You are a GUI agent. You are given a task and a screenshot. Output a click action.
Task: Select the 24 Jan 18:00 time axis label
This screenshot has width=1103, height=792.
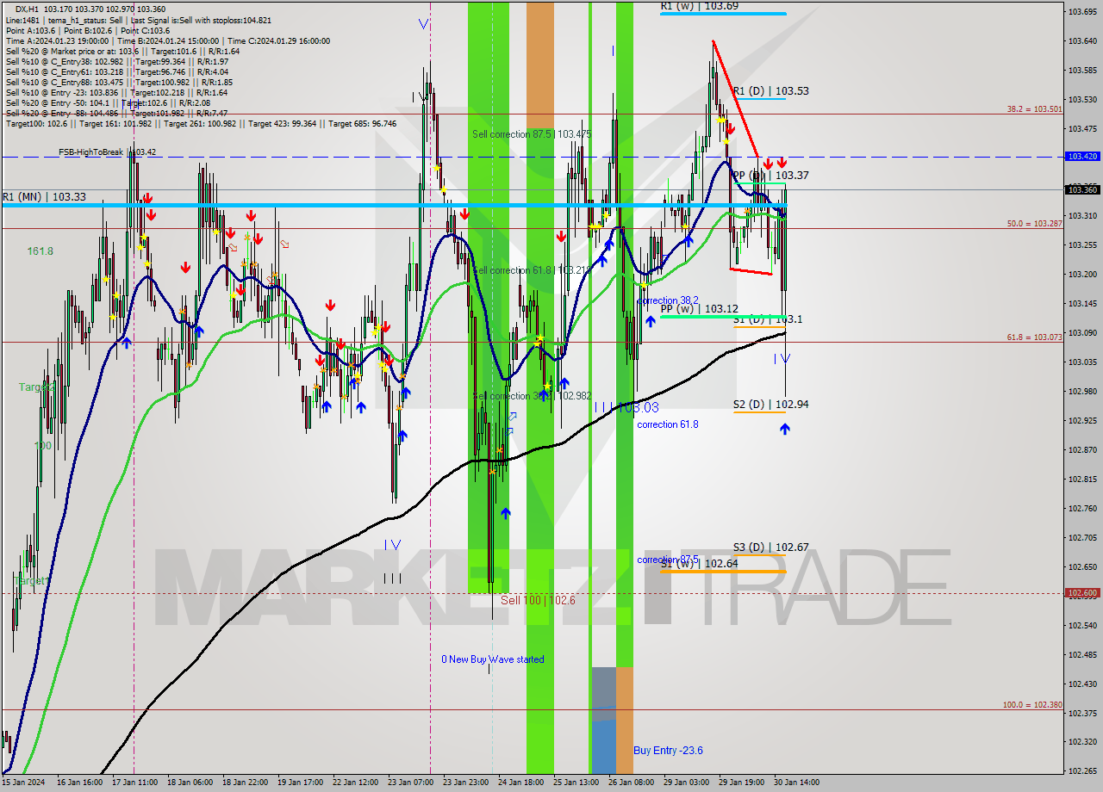[x=521, y=783]
